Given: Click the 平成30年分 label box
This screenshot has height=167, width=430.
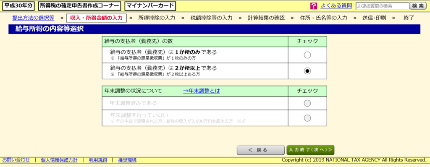Looking at the screenshot, I should click(x=18, y=5).
